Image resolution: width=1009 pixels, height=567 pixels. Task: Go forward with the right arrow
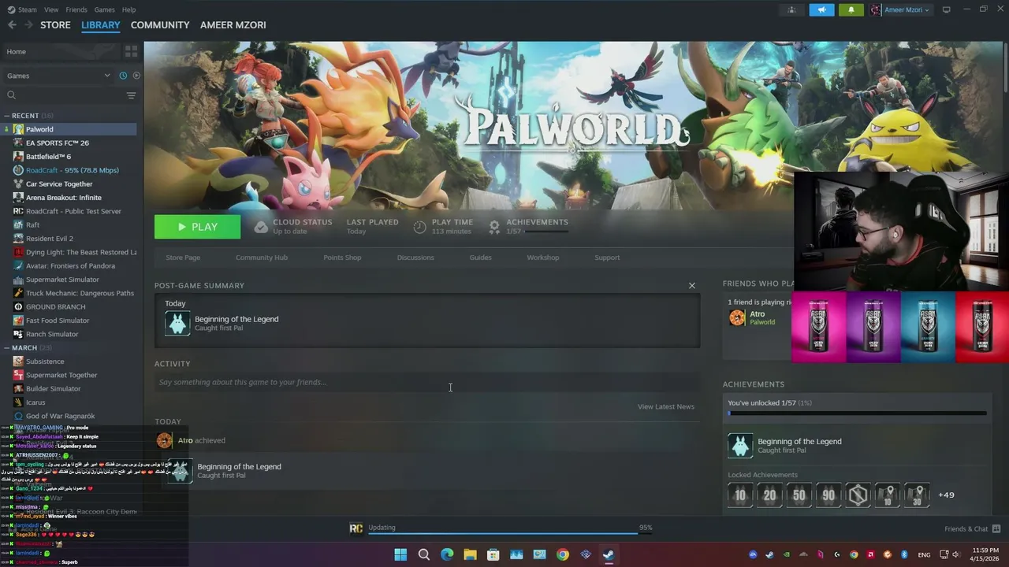click(x=29, y=25)
